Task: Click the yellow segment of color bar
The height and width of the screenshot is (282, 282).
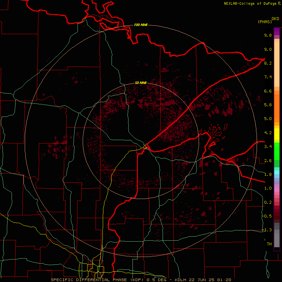Action: (x=277, y=134)
